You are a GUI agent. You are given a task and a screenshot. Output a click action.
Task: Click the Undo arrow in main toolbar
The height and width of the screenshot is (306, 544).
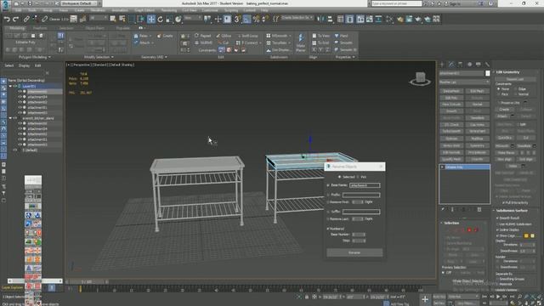[x=7, y=19]
